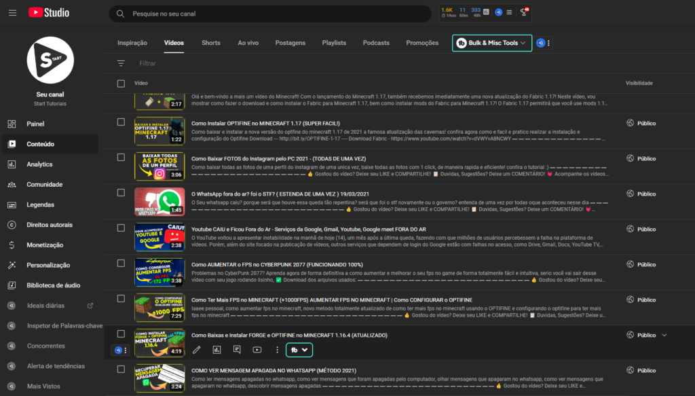The height and width of the screenshot is (396, 695).
Task: Open Painel dashboard icon in sidebar
Action: click(x=12, y=124)
